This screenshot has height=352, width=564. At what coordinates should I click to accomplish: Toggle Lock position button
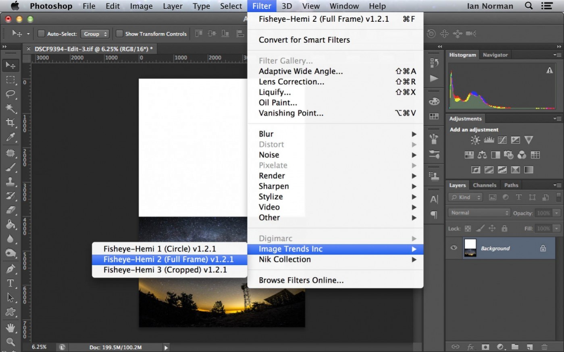click(x=492, y=228)
